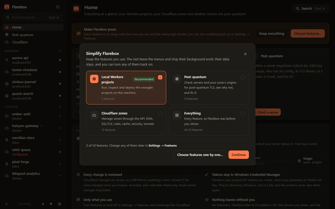This screenshot has width=335, height=209.
Task: Click the Local Workers projects chip icon
Action: 94,79
